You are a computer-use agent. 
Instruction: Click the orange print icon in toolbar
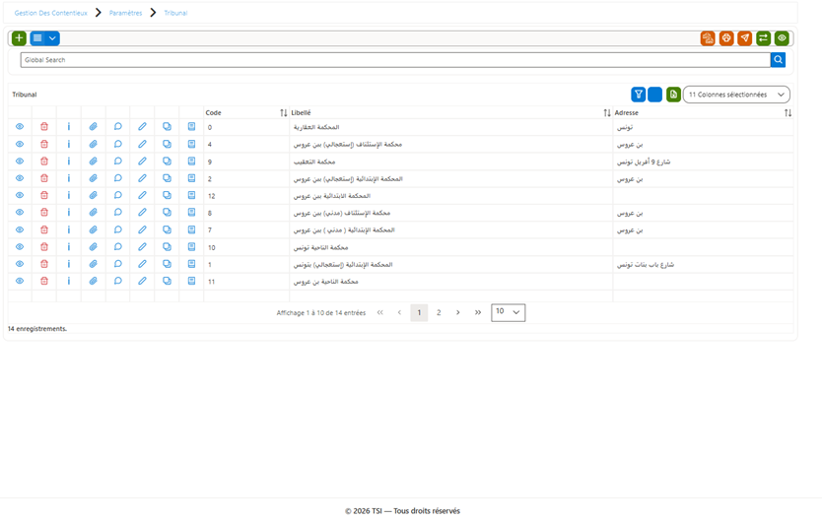(726, 38)
